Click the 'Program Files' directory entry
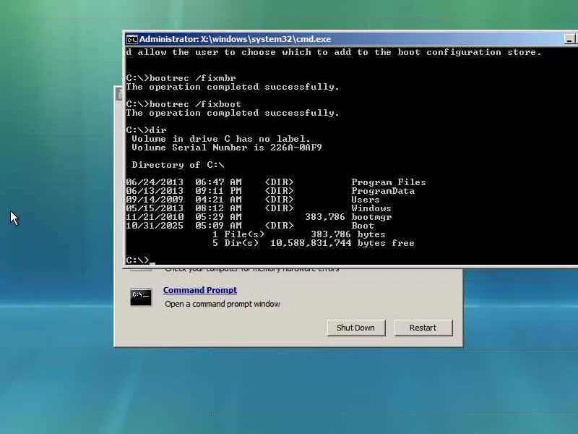The width and height of the screenshot is (578, 434). pos(276,182)
